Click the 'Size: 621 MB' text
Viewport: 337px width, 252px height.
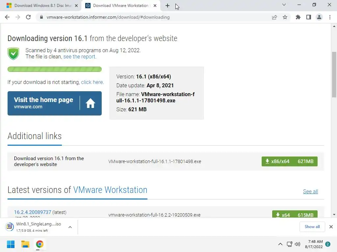pos(131,109)
